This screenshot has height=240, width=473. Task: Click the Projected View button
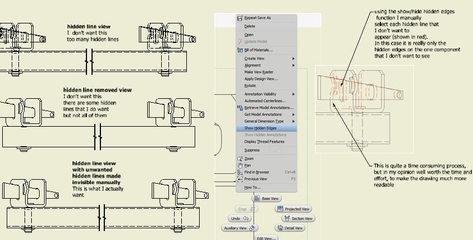pos(293,209)
